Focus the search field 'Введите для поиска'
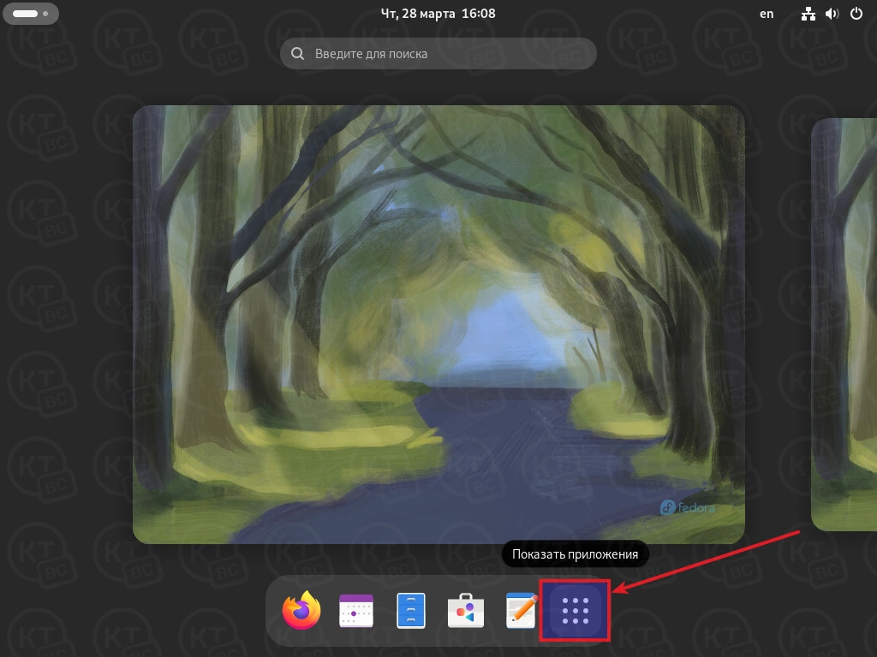The image size is (877, 657). [438, 54]
